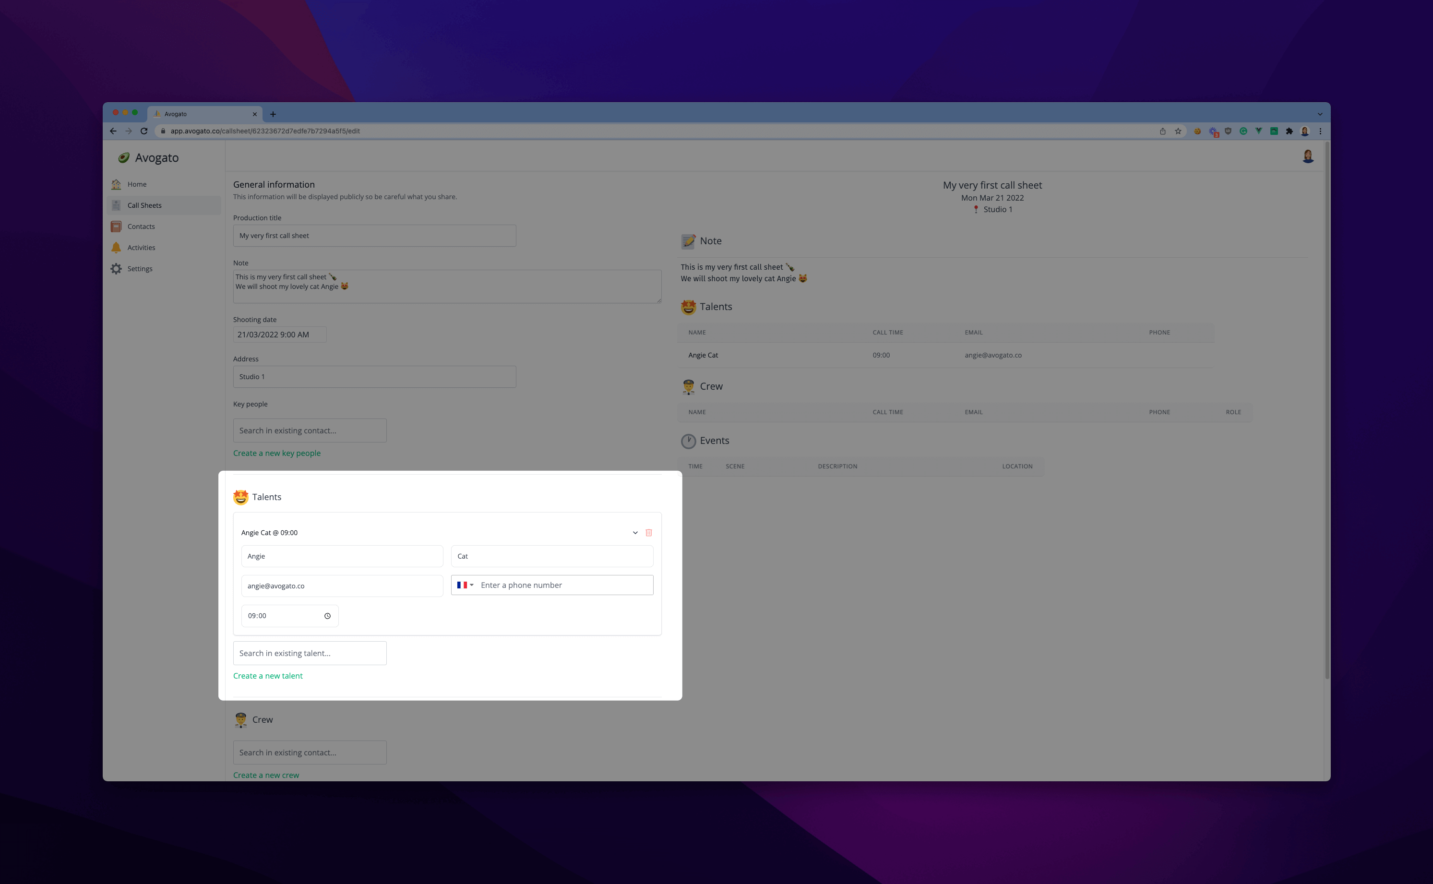This screenshot has height=884, width=1433.
Task: Click the talent email field angie@avogato.co
Action: coord(342,586)
